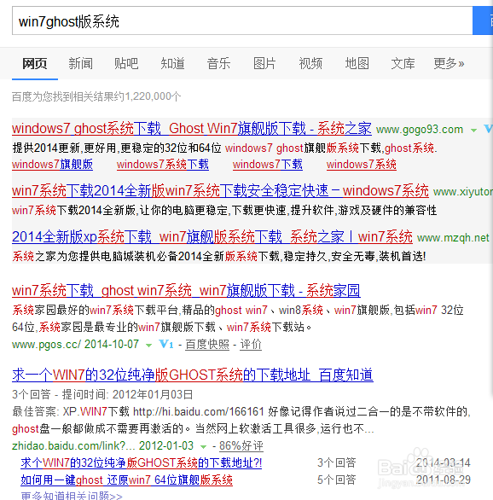
Task: Click the www.gogo93.com URL
Action: (x=420, y=130)
